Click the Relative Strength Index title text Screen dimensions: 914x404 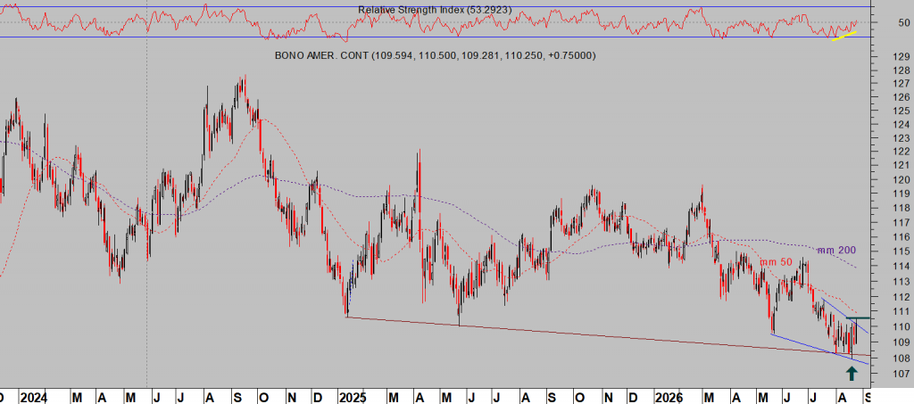click(435, 10)
